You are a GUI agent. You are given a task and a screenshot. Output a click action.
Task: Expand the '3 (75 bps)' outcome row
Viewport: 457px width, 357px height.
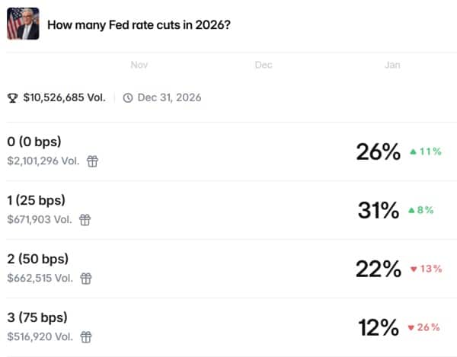(x=37, y=317)
